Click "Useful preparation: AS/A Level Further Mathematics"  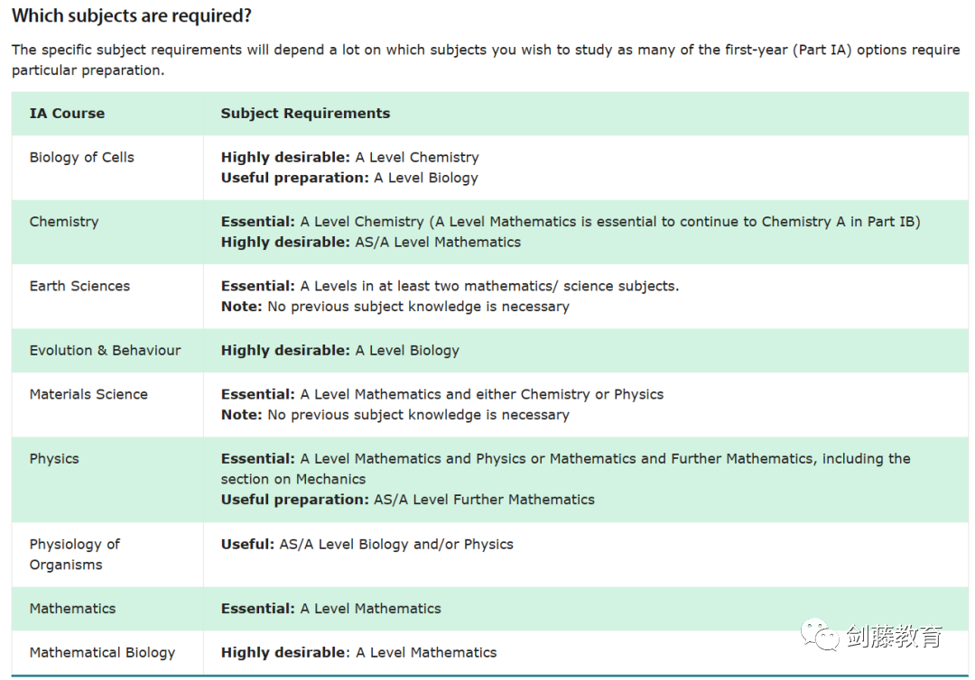tap(407, 500)
